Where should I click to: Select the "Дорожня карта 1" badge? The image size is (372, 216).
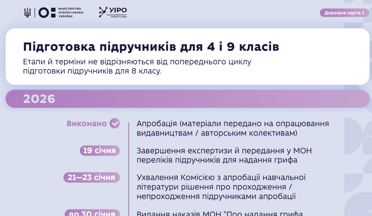point(344,13)
